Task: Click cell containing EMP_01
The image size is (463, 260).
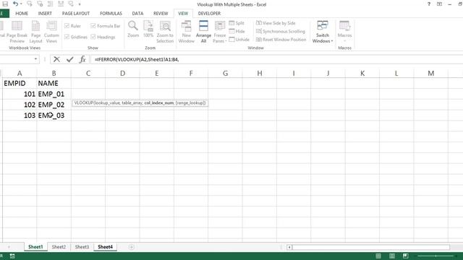Action: 54,94
